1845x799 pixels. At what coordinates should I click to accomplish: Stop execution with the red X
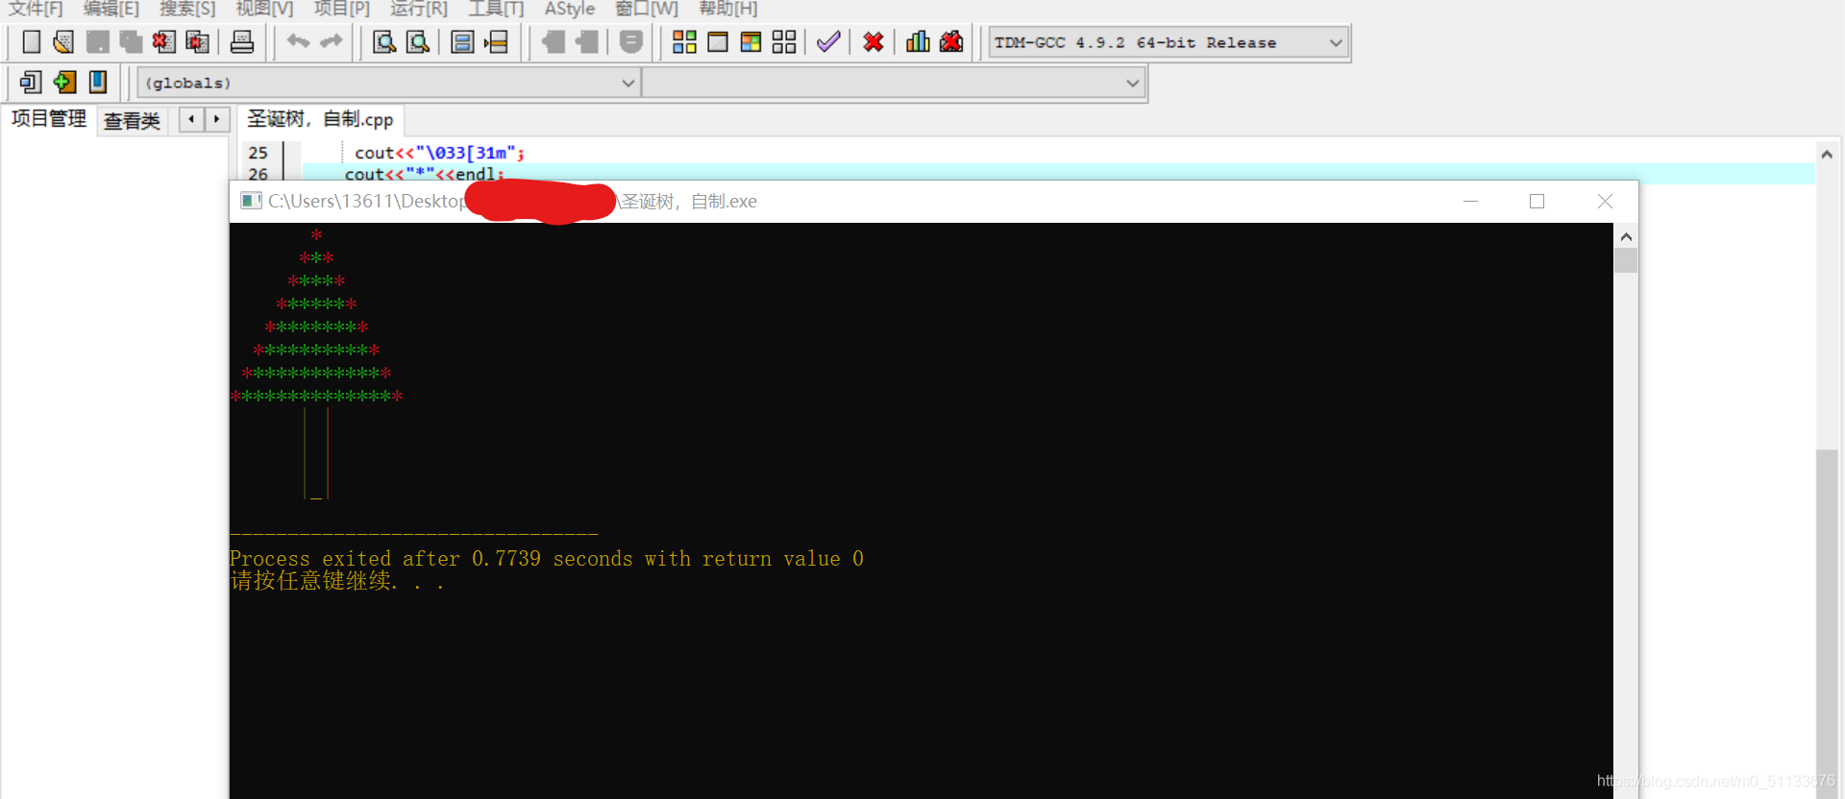[873, 42]
